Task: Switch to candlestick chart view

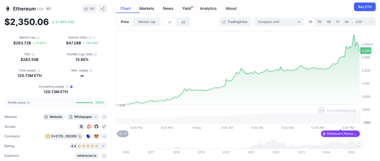Action: pos(183,22)
